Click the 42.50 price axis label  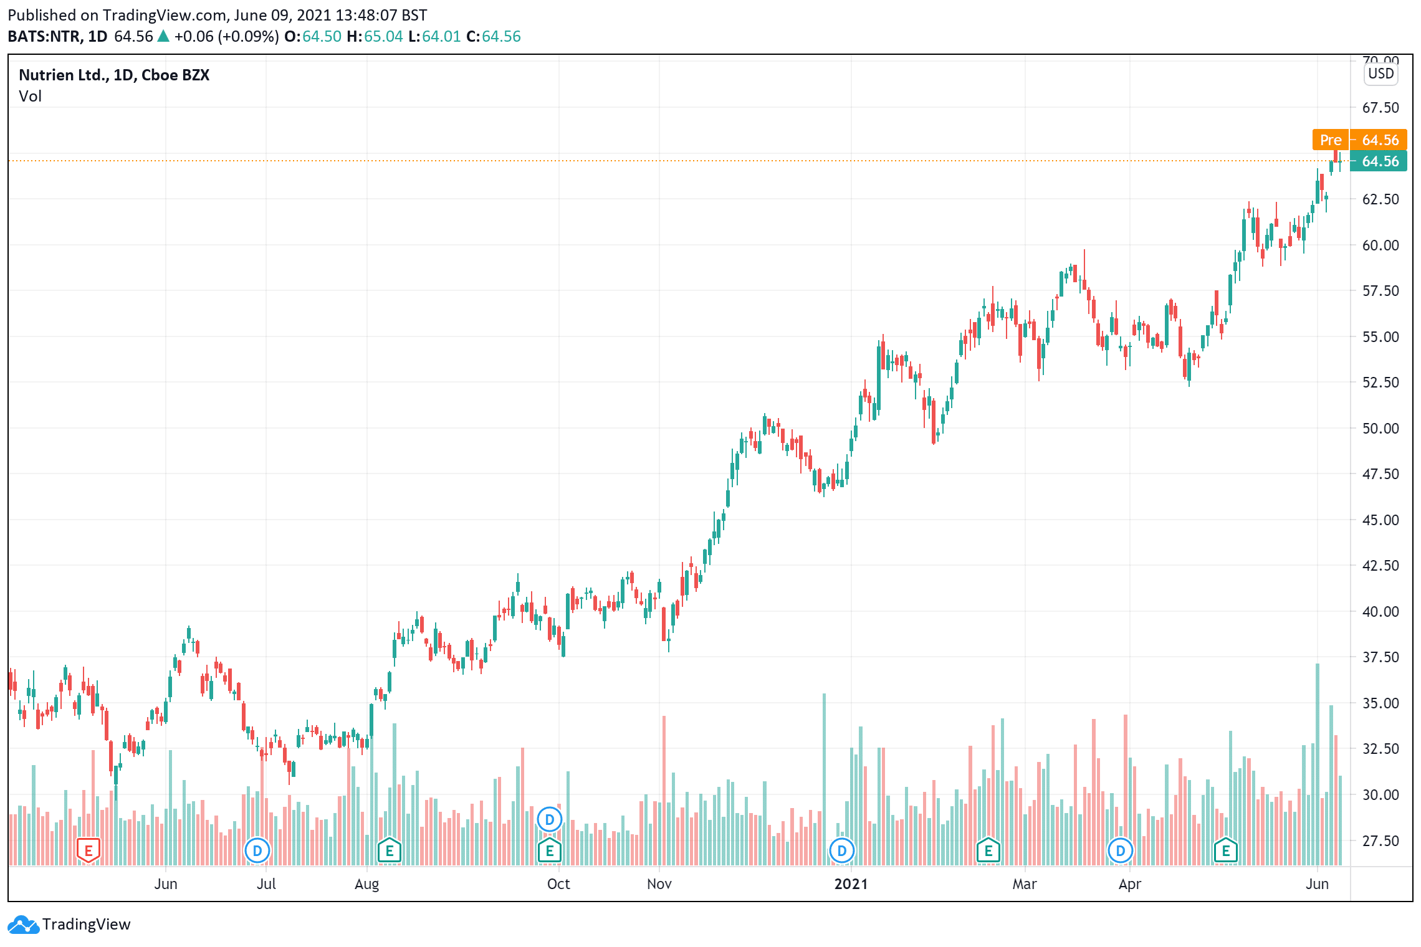(1380, 566)
